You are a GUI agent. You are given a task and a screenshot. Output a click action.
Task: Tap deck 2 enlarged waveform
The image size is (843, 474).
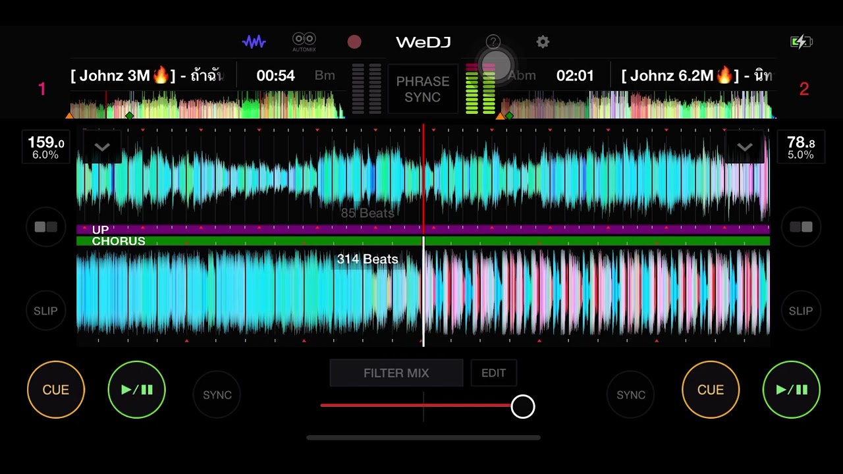[423, 293]
